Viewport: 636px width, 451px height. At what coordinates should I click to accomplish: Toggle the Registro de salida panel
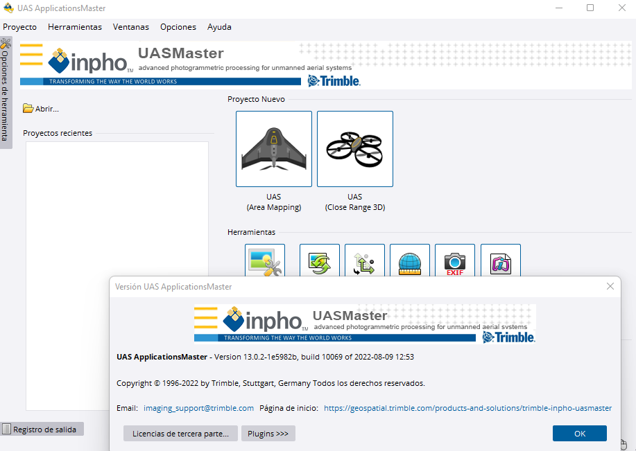42,429
